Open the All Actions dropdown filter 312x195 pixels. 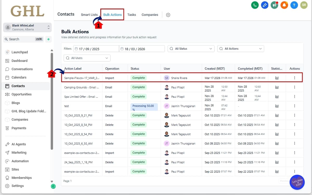point(240,49)
